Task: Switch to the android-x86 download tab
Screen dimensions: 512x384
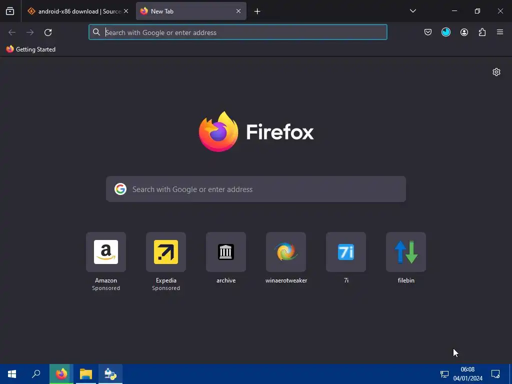Action: pyautogui.click(x=78, y=11)
